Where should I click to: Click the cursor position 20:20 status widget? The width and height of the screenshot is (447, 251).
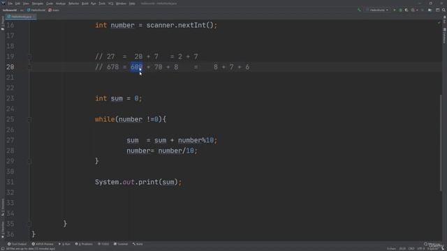[x=402, y=249]
